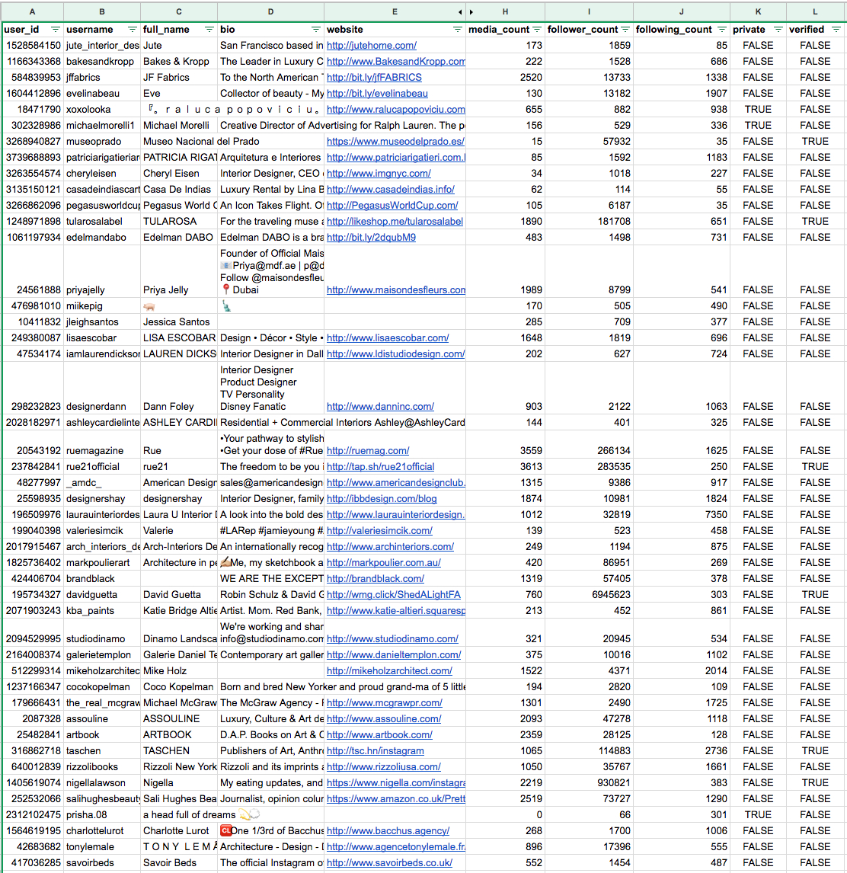Select the davidguetta username cell

pos(102,595)
